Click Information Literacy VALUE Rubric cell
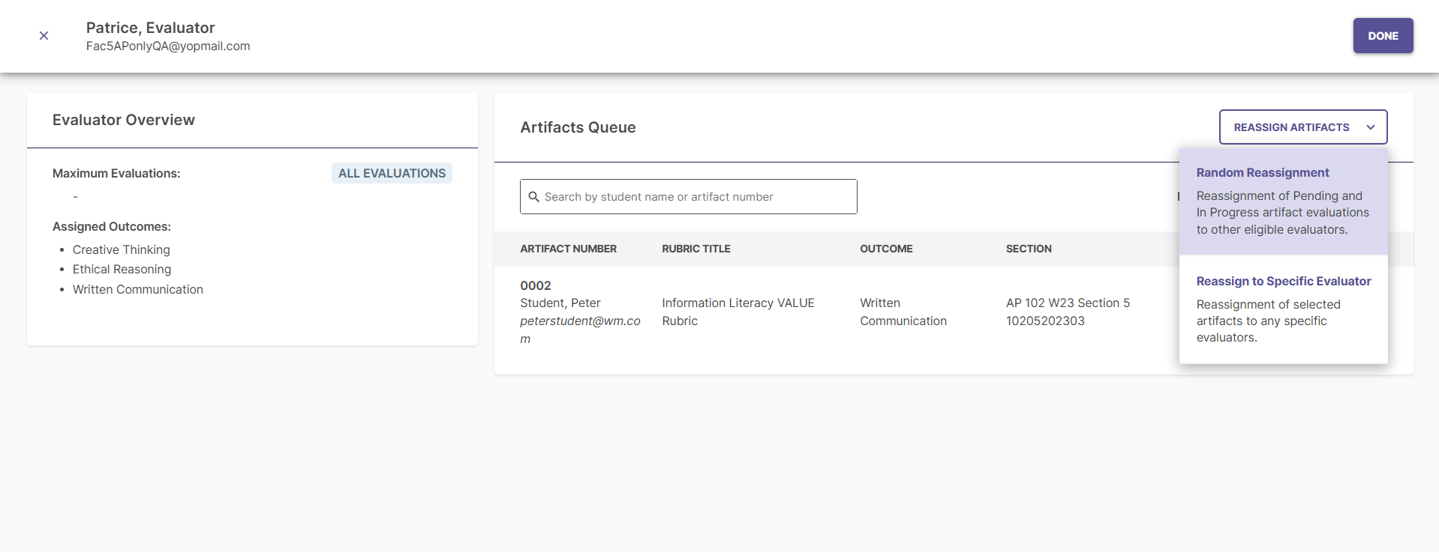The image size is (1439, 552). [x=738, y=312]
